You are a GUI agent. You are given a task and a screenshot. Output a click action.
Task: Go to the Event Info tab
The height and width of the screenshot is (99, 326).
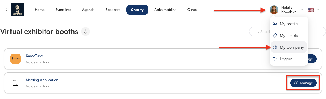[63, 10]
